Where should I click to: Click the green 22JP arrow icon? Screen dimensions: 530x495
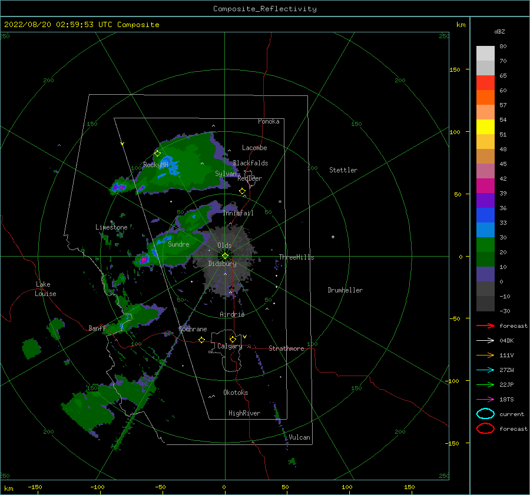click(x=485, y=384)
